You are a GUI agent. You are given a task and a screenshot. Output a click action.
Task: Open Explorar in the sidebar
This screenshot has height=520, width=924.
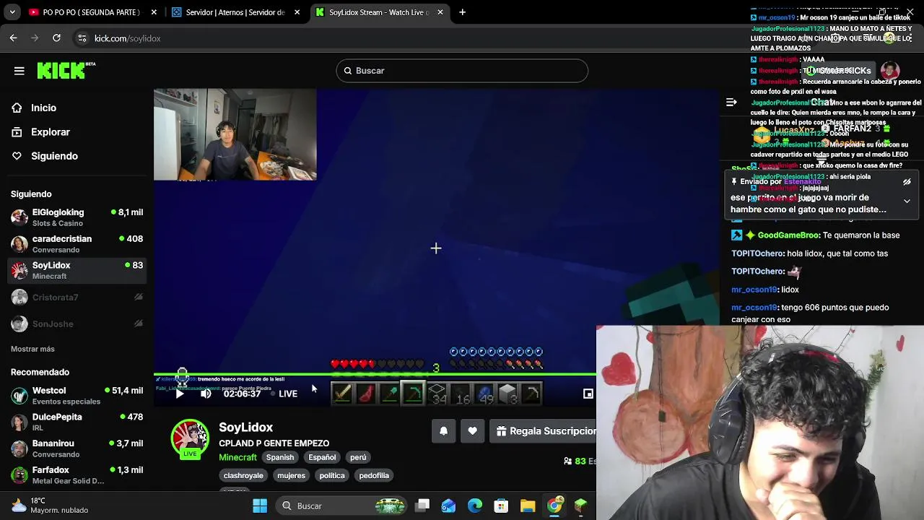pyautogui.click(x=50, y=132)
